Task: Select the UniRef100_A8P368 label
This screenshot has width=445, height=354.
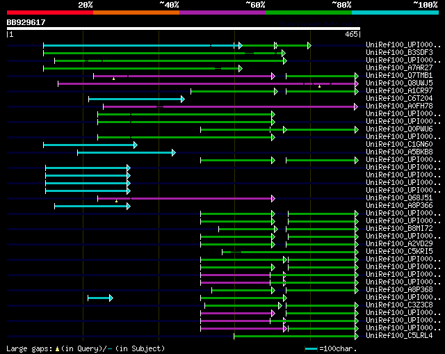Action: click(399, 290)
